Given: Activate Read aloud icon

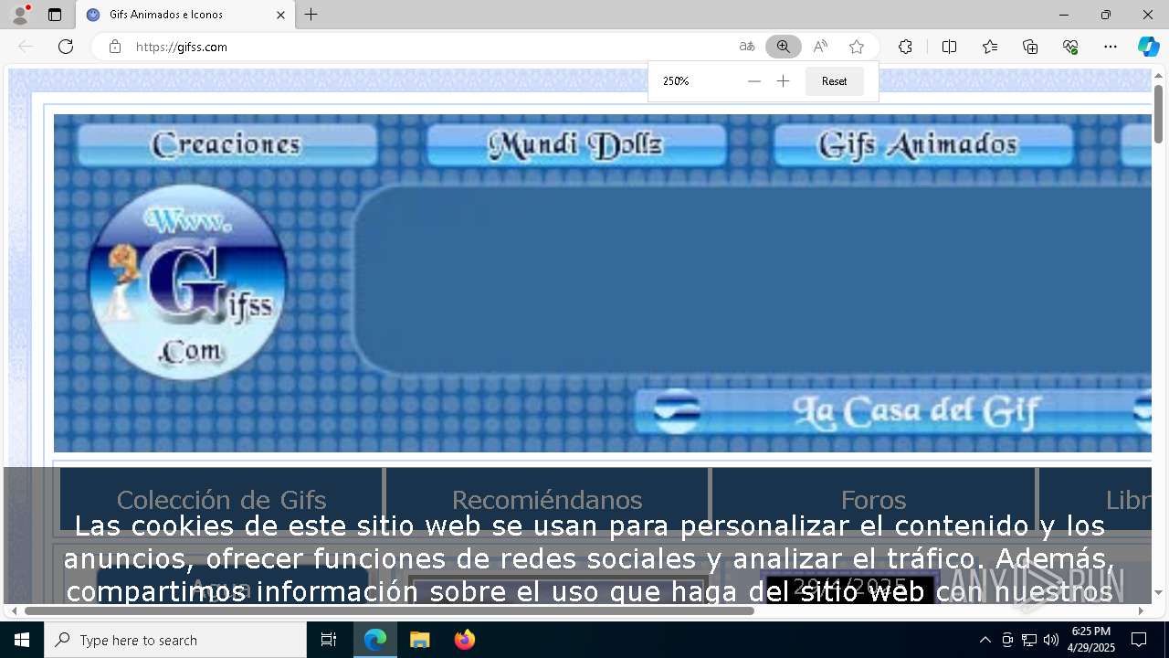Looking at the screenshot, I should point(820,47).
